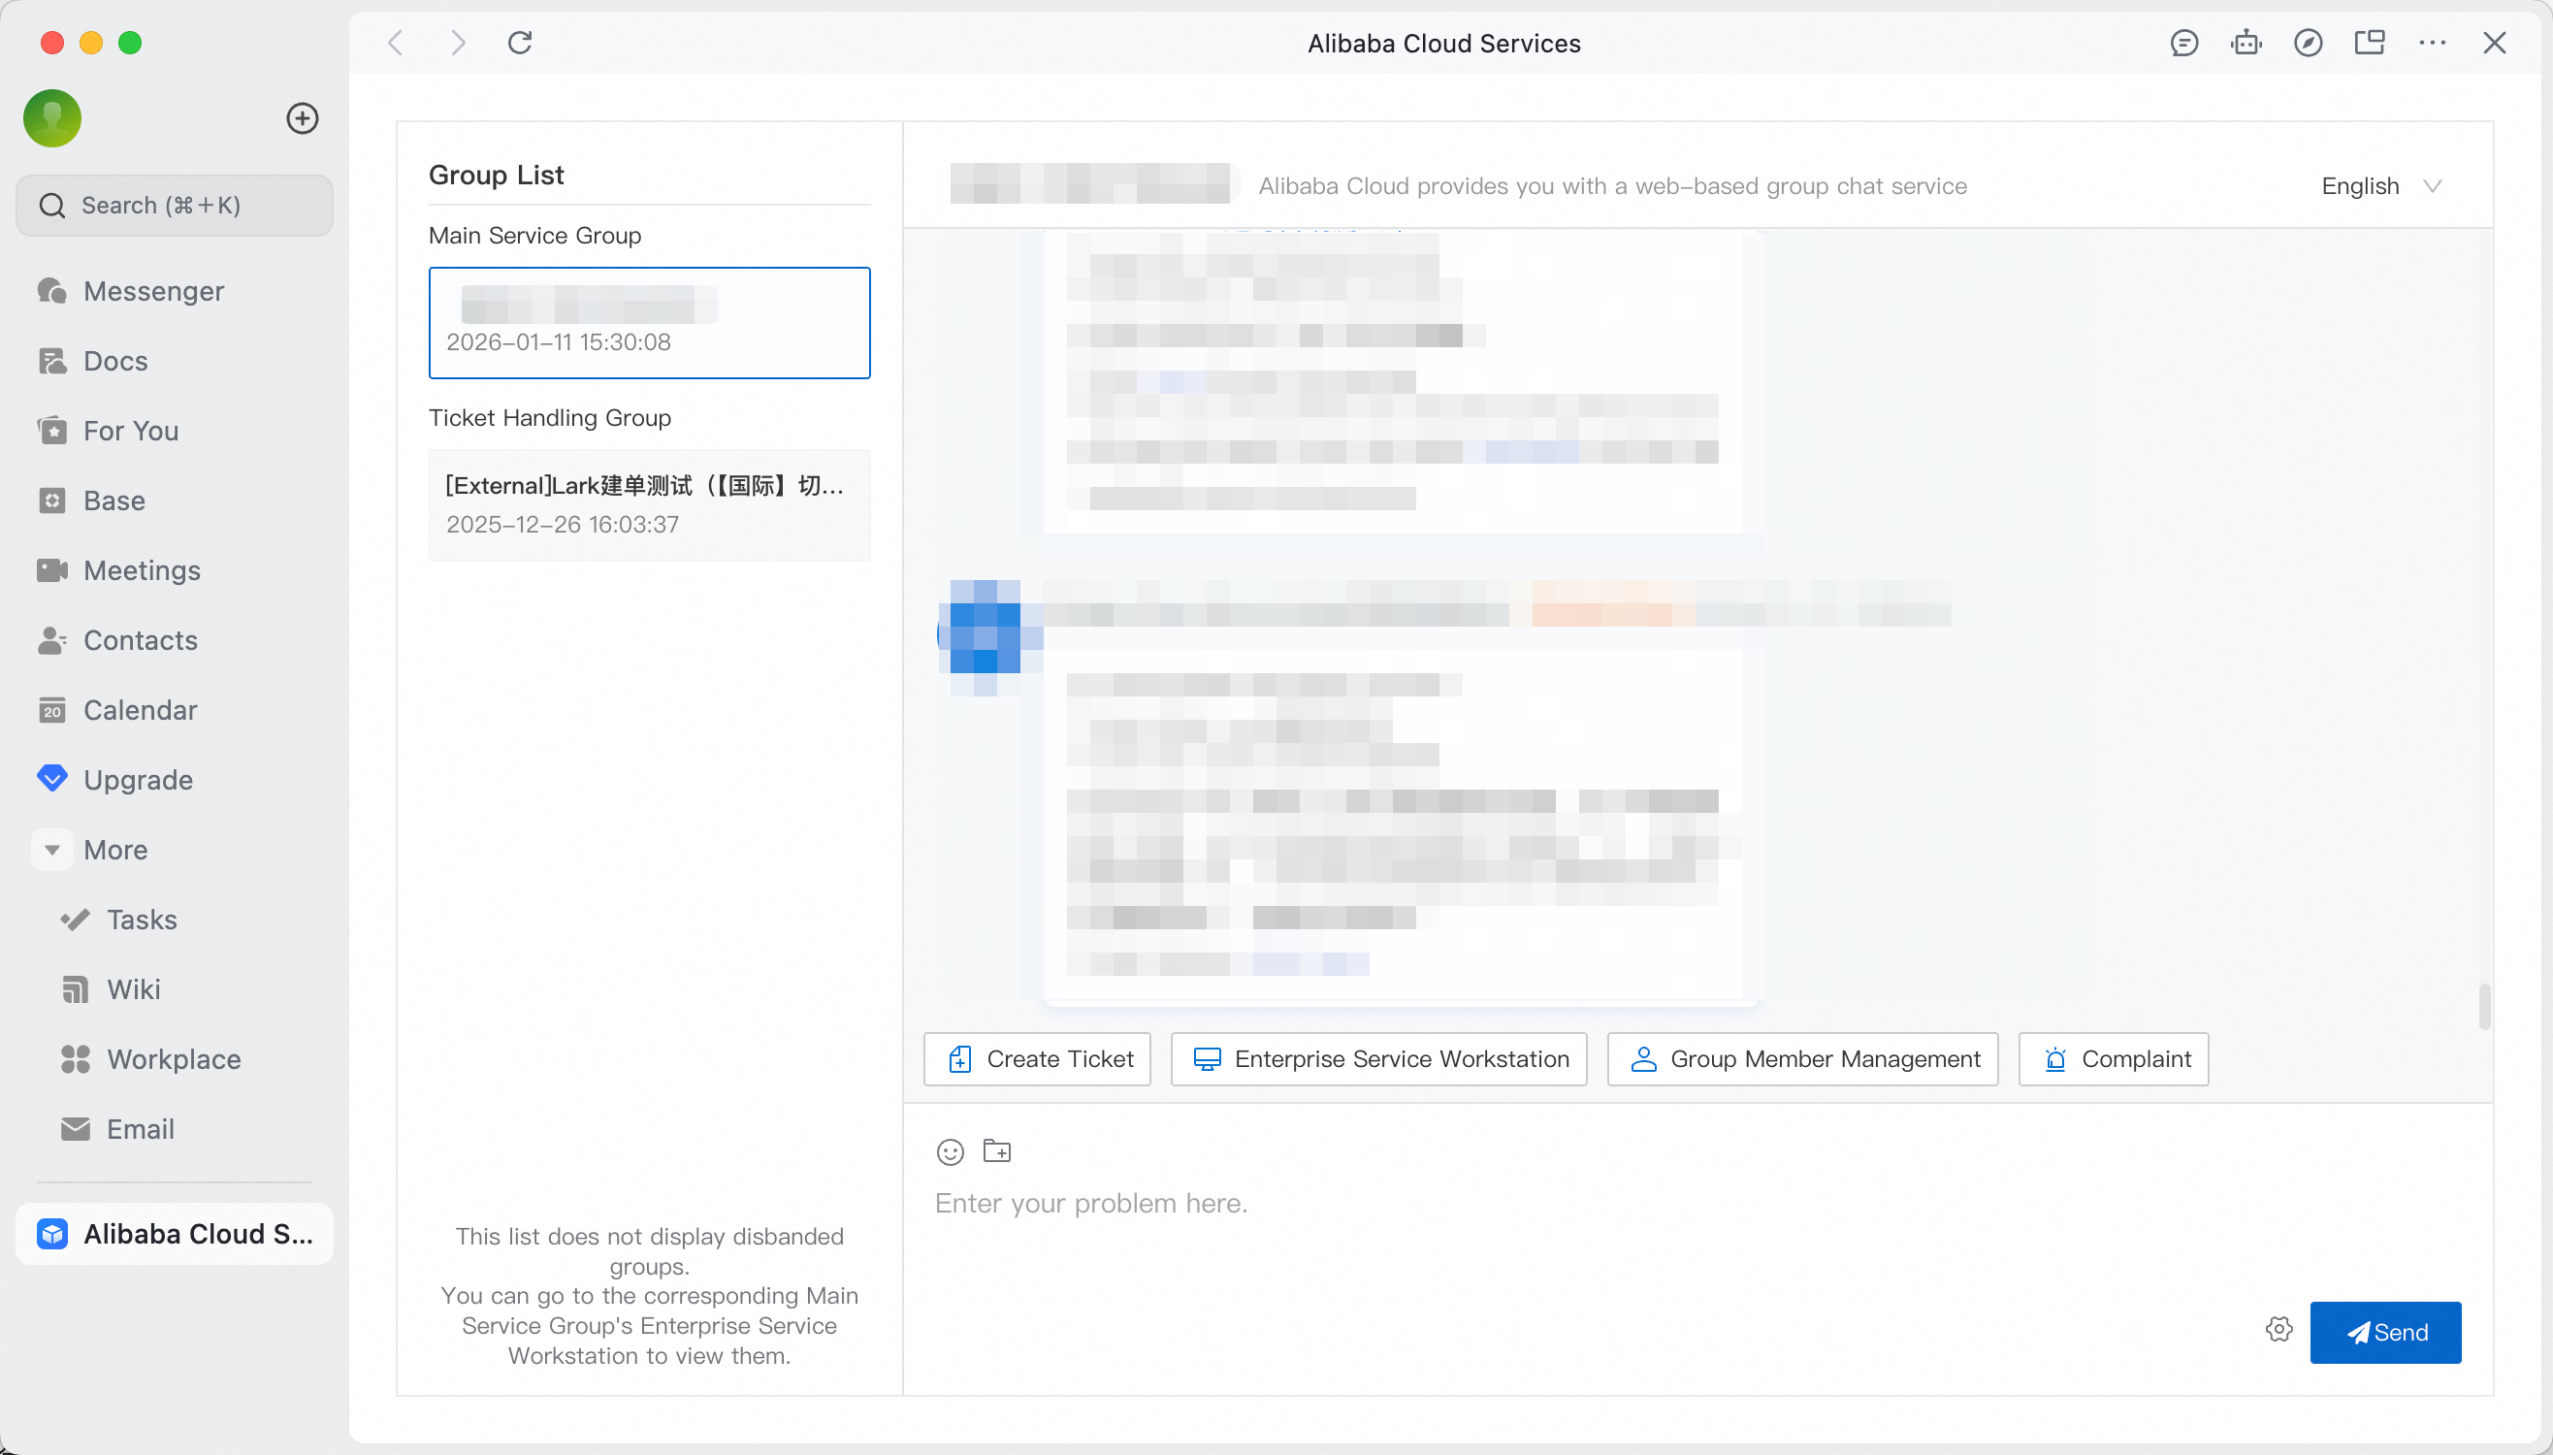Click the open-in-new-window icon
This screenshot has width=2553, height=1455.
click(2369, 43)
